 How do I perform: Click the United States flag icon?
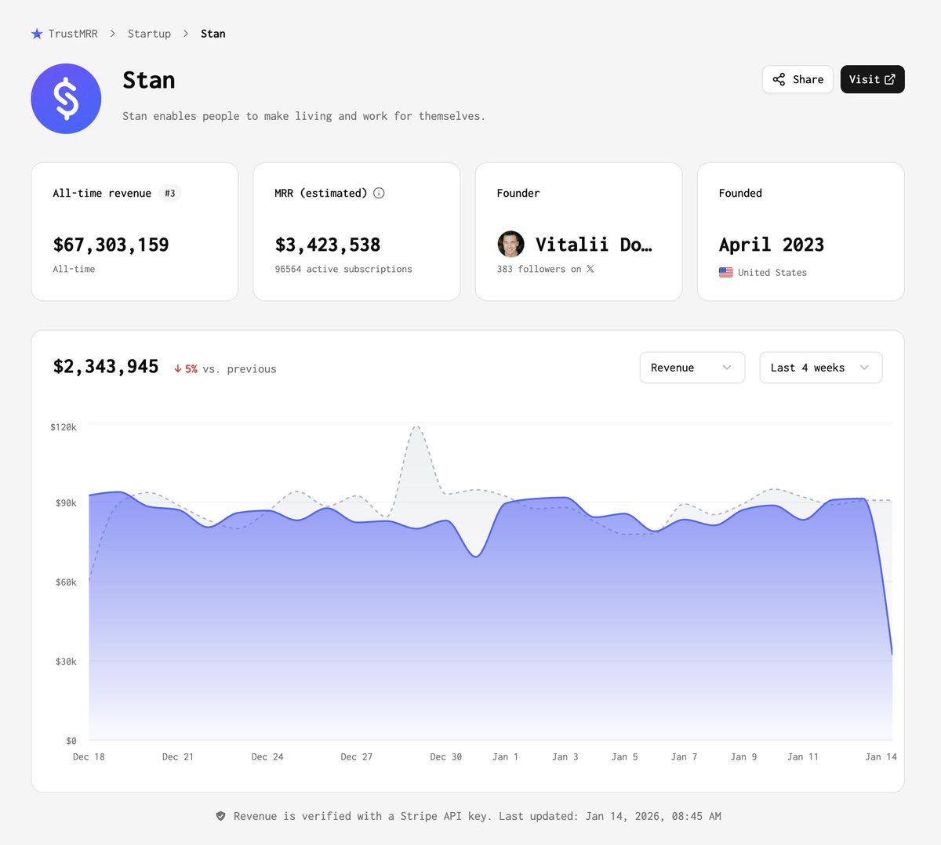726,273
